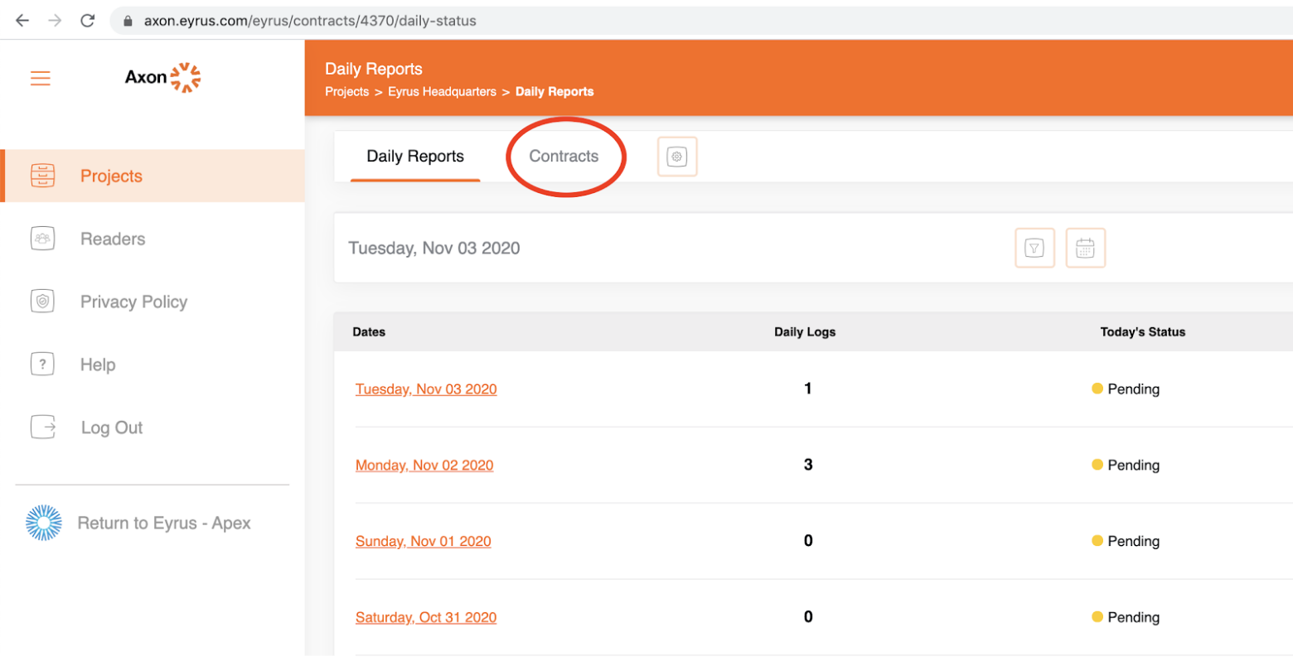
Task: Click the Eyrus Apex starburst icon
Action: pyautogui.click(x=44, y=523)
